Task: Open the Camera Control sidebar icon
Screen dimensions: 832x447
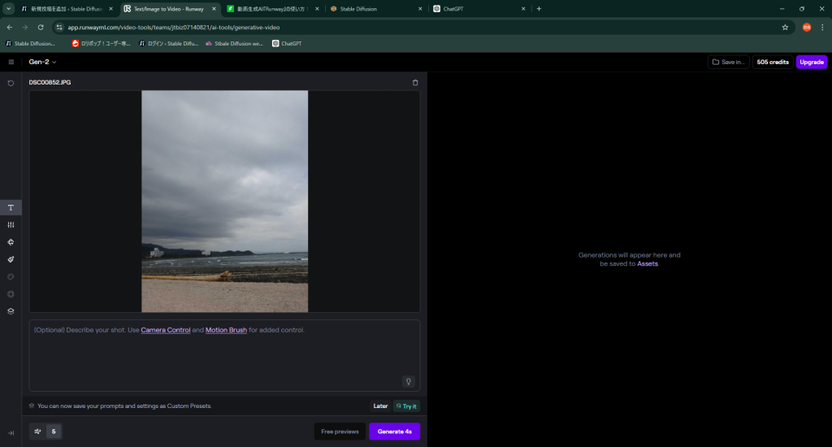Action: [11, 242]
